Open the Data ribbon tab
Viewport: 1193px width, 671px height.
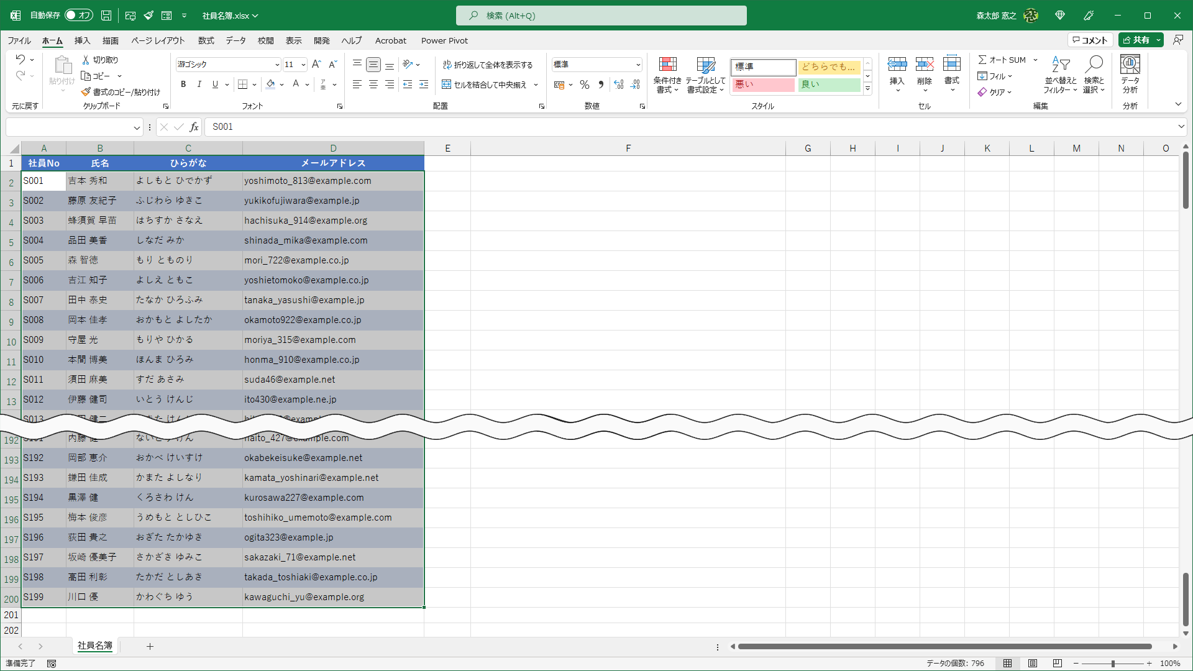pyautogui.click(x=235, y=40)
